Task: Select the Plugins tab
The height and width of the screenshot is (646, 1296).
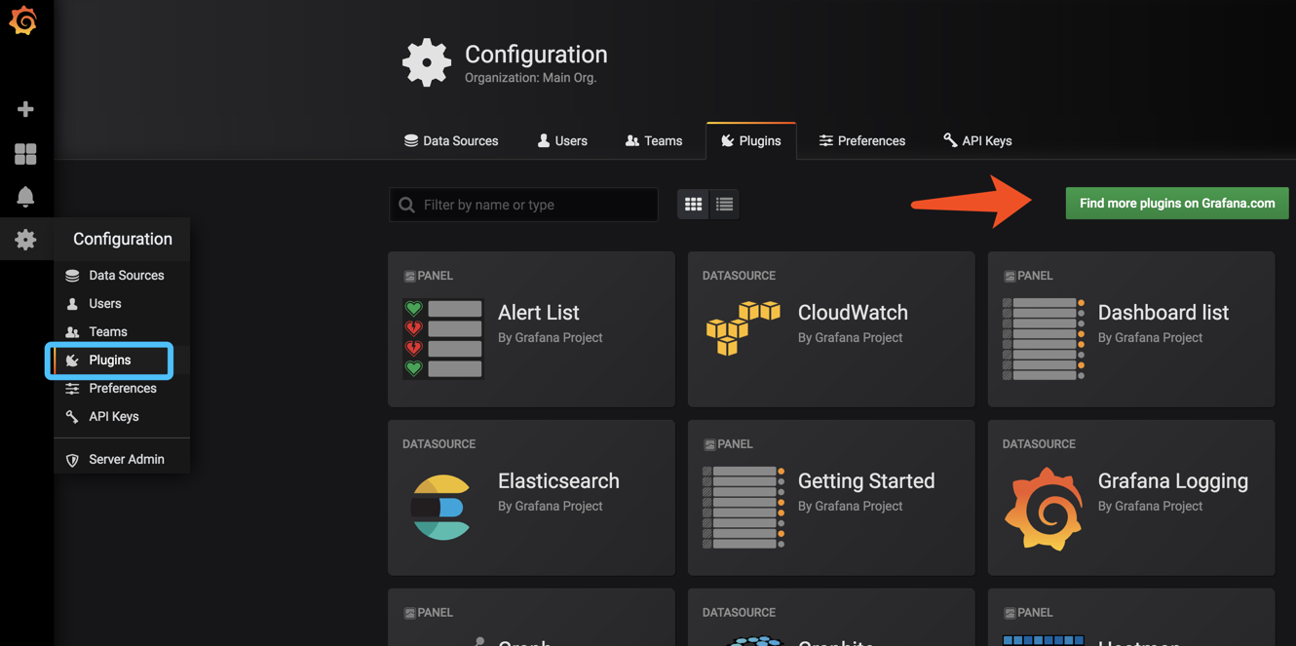Action: pyautogui.click(x=751, y=140)
